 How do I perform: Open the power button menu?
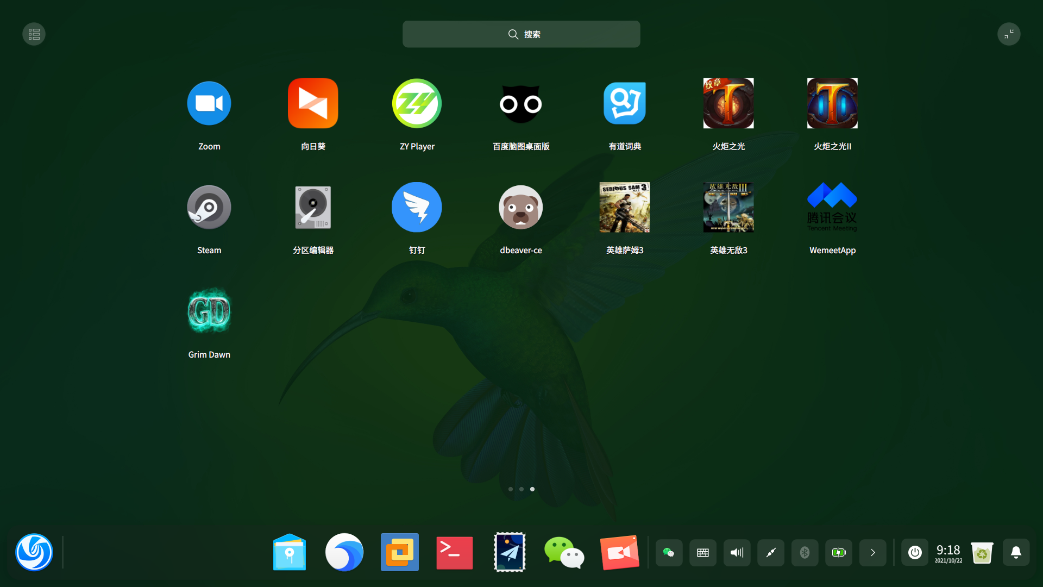point(915,553)
